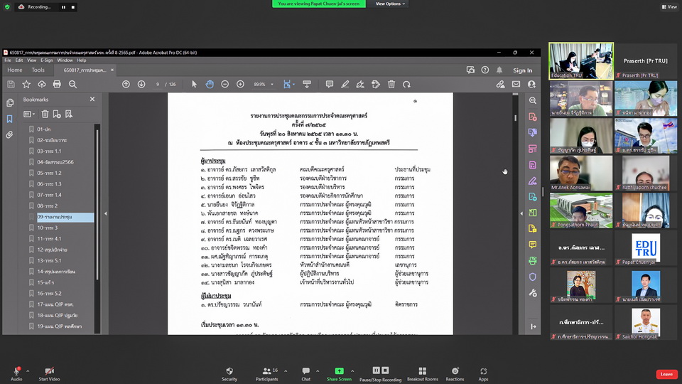Choose the arrow Selection tool

pyautogui.click(x=194, y=85)
